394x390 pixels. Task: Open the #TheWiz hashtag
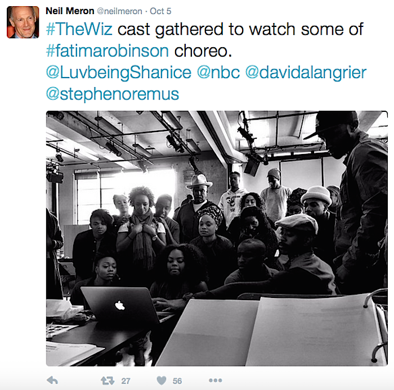pyautogui.click(x=79, y=29)
